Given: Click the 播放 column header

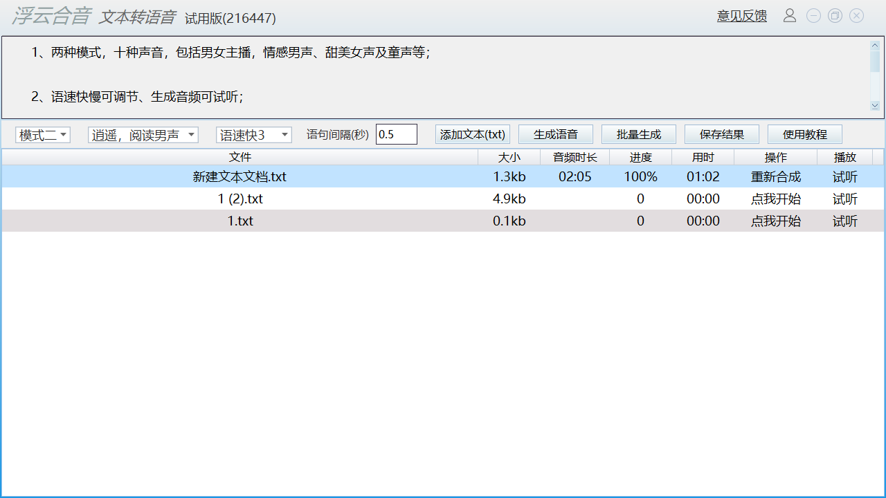Looking at the screenshot, I should click(x=845, y=158).
